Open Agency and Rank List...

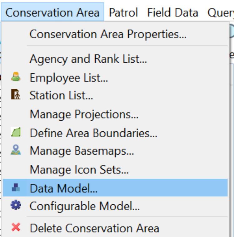click(x=88, y=59)
